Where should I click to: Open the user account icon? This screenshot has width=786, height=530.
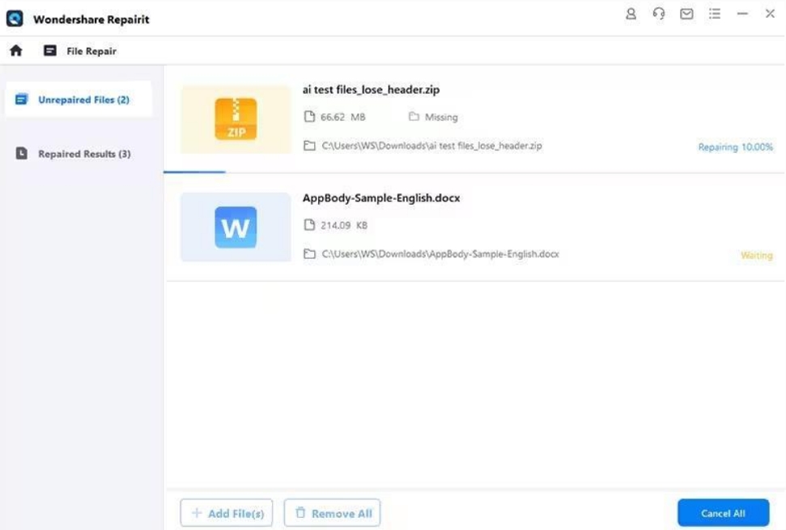pos(631,14)
